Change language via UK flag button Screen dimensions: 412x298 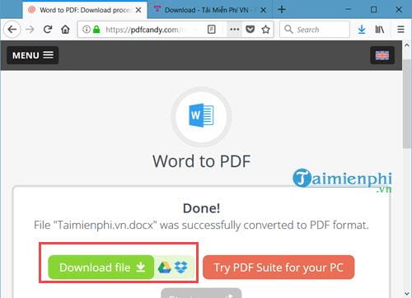pos(382,55)
